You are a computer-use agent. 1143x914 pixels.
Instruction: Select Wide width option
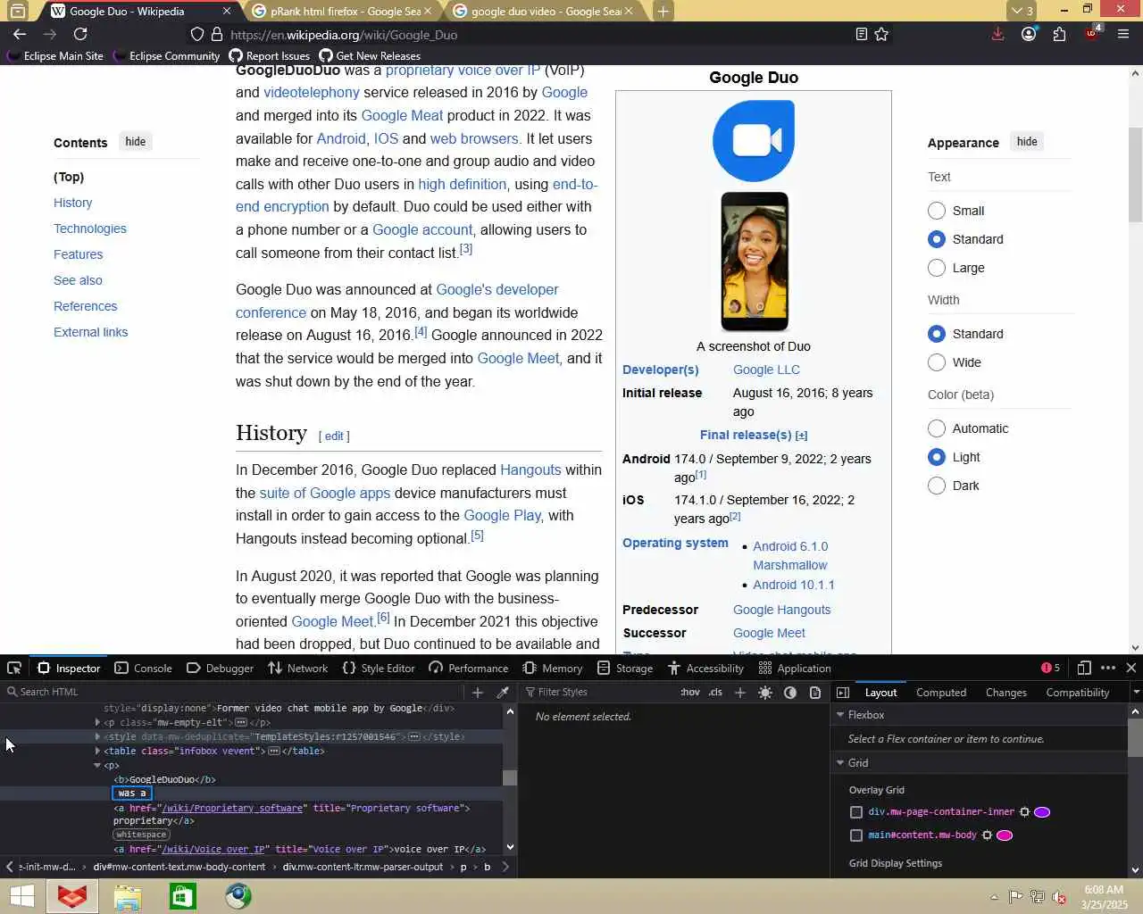pos(937,362)
